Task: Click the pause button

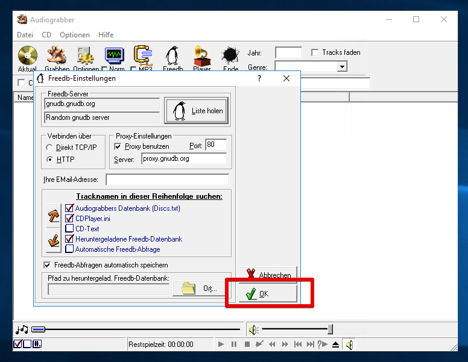Action: (234, 345)
